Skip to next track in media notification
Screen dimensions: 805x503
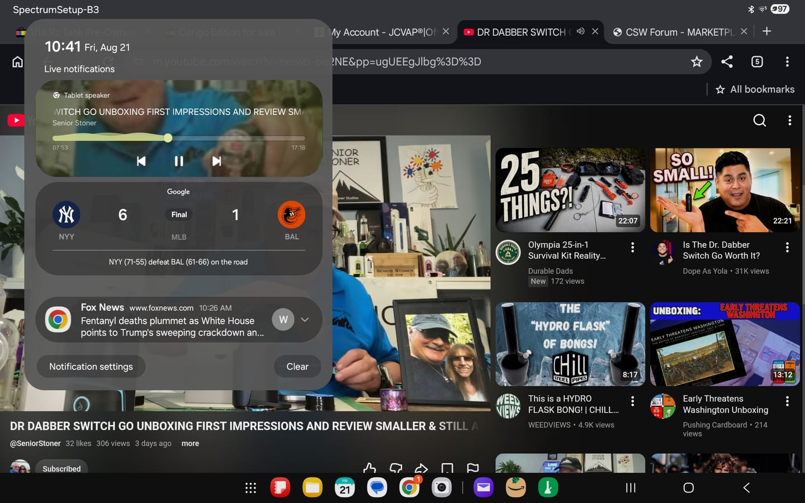[x=216, y=161]
